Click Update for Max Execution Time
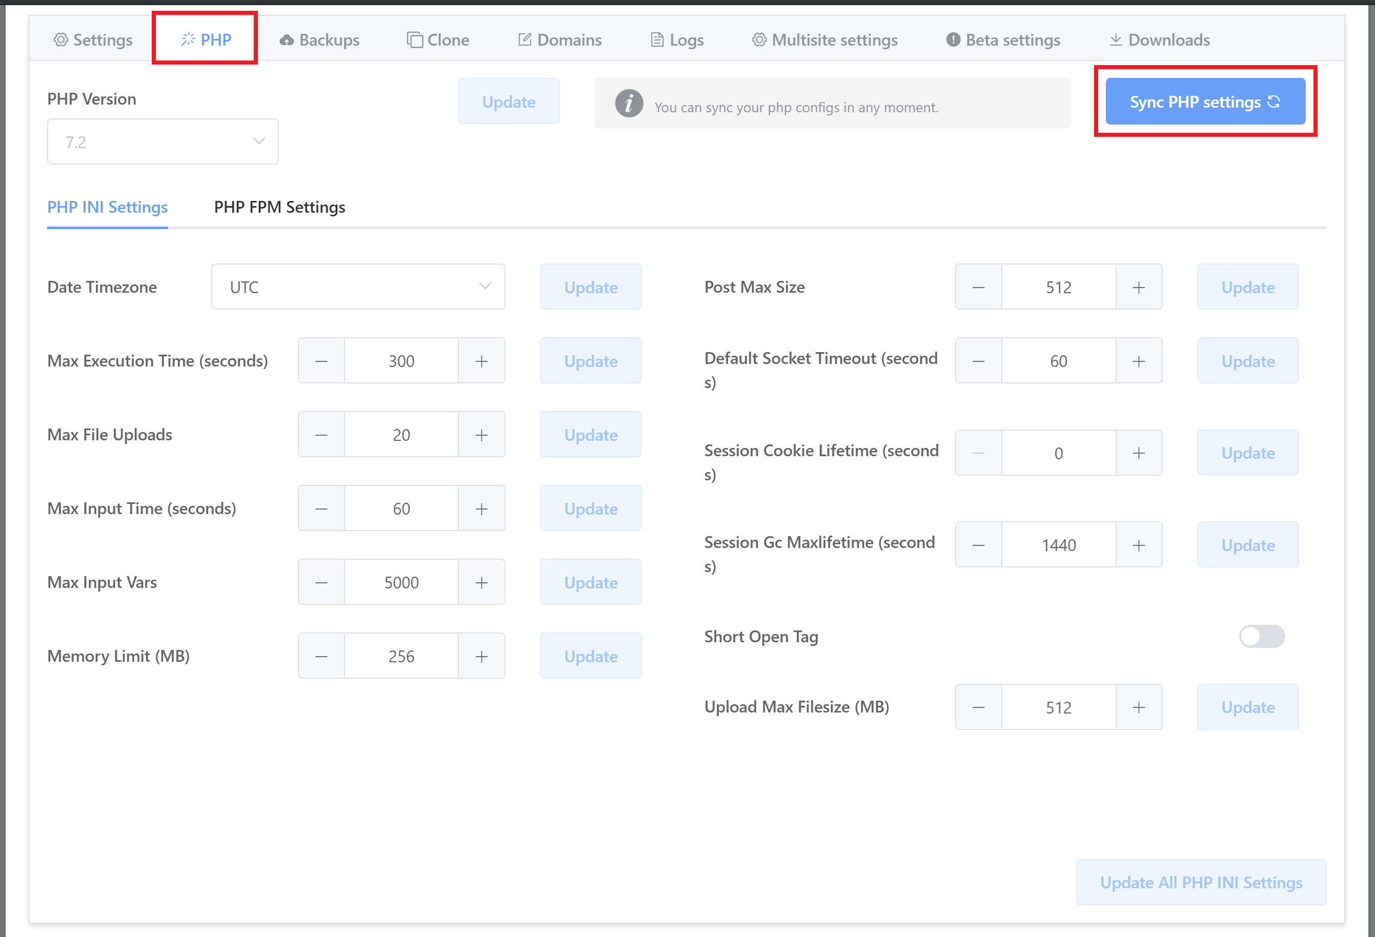Viewport: 1375px width, 937px height. point(591,361)
